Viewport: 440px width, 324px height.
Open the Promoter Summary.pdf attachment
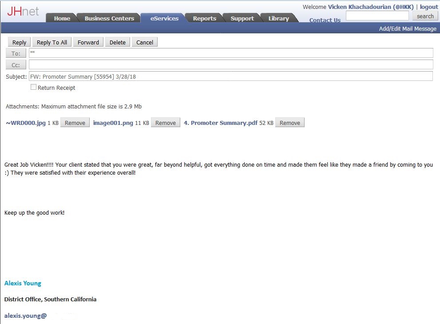221,123
